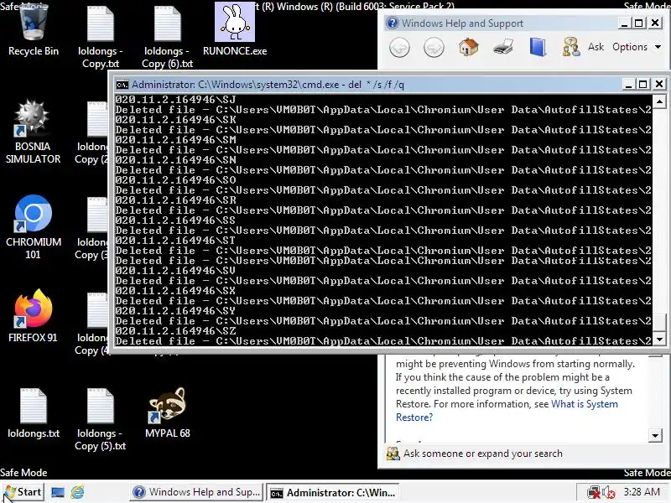Open the Options dropdown in Help window
Image resolution: width=671 pixels, height=503 pixels.
(637, 47)
